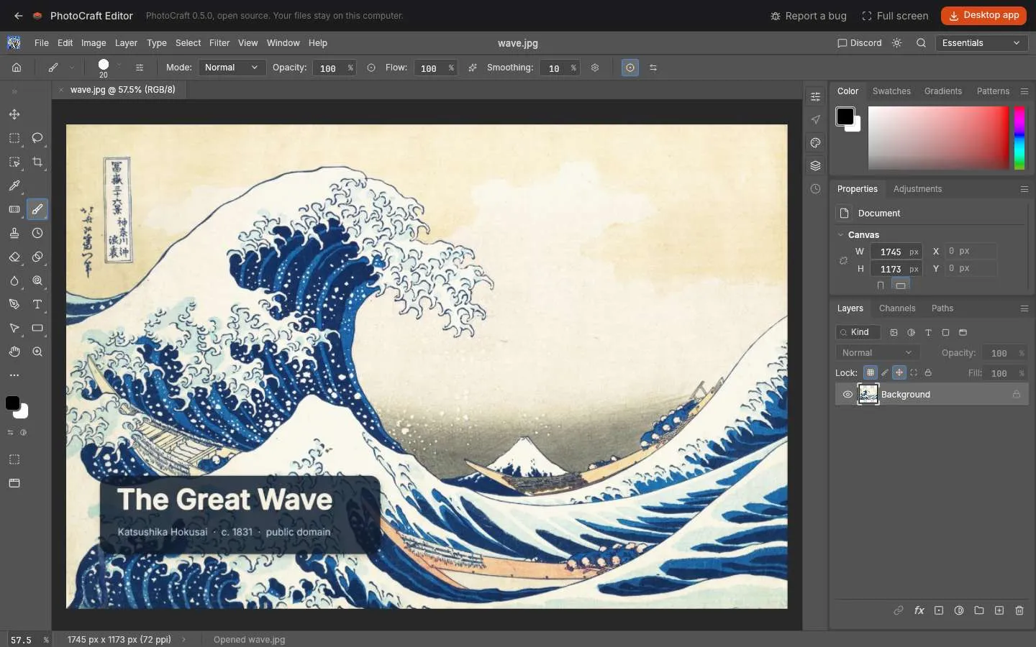Open the tool preset dropdown arrow

[72, 68]
